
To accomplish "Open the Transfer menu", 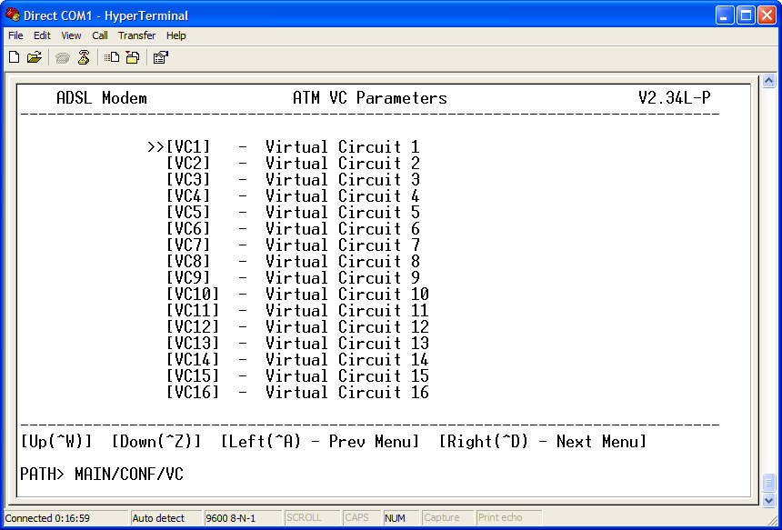I will click(x=136, y=35).
